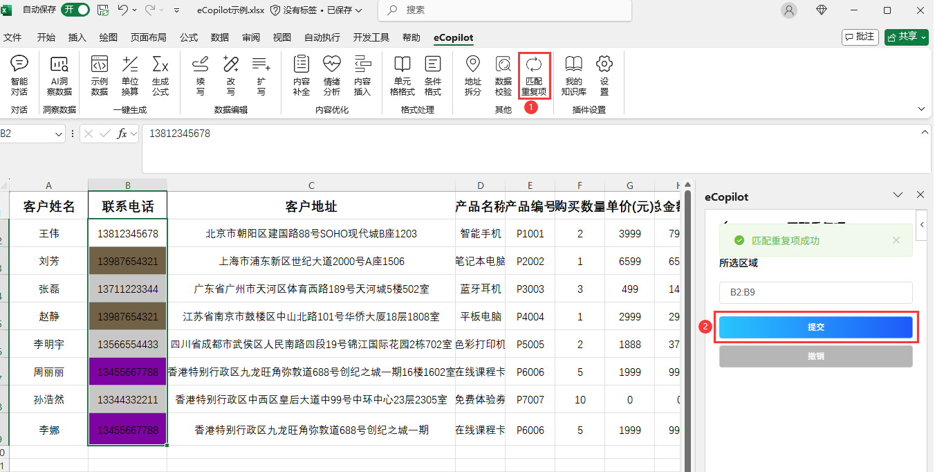The image size is (935, 472).
Task: Collapse the ribbon using the chevron
Action: (x=921, y=109)
